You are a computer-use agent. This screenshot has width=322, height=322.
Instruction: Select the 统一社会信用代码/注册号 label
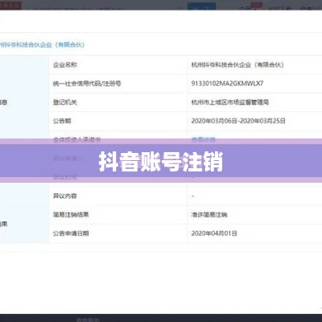87,84
